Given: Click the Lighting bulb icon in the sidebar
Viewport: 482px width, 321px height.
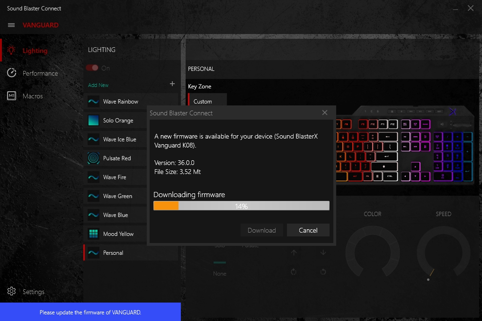Looking at the screenshot, I should [11, 50].
